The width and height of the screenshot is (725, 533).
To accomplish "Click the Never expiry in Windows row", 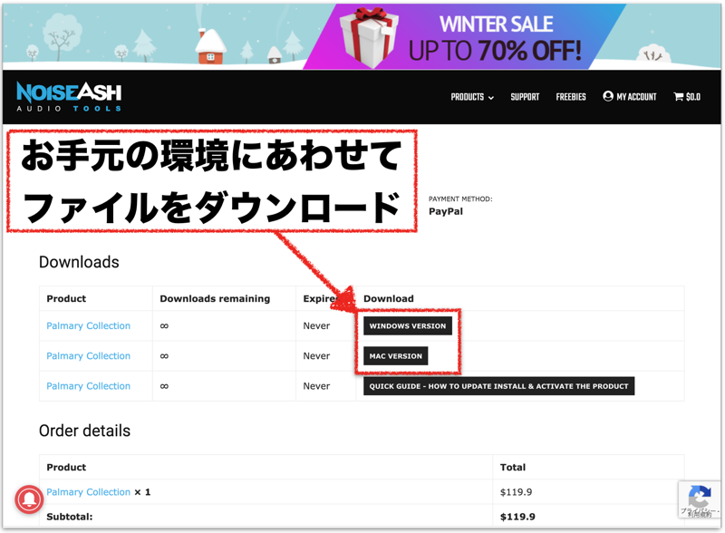I will point(316,325).
